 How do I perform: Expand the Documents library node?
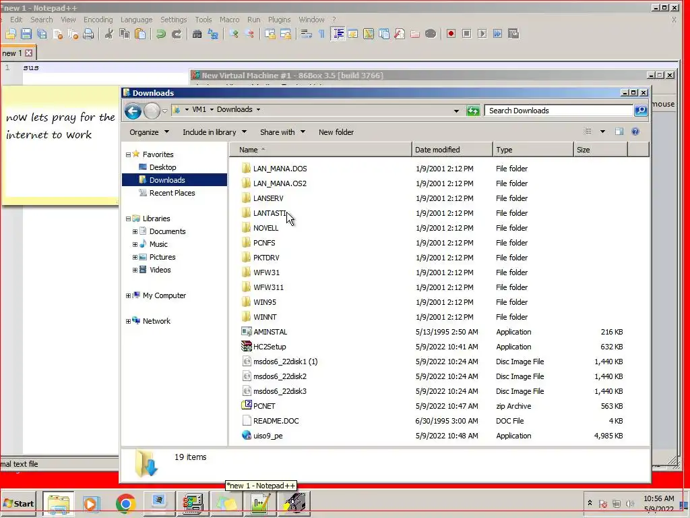(135, 231)
